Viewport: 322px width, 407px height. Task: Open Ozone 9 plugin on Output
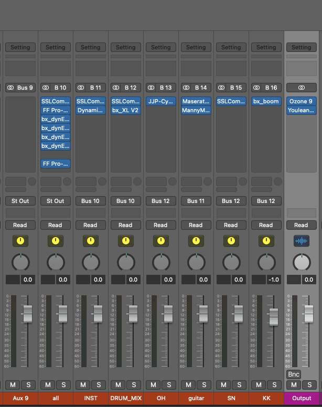[x=302, y=101]
